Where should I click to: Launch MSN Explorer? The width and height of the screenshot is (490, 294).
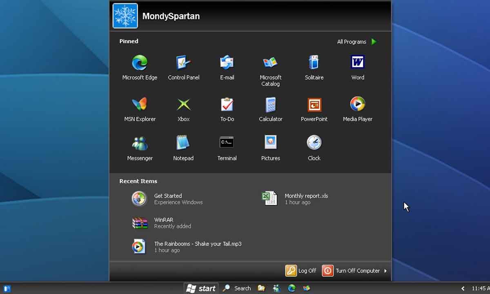(139, 106)
